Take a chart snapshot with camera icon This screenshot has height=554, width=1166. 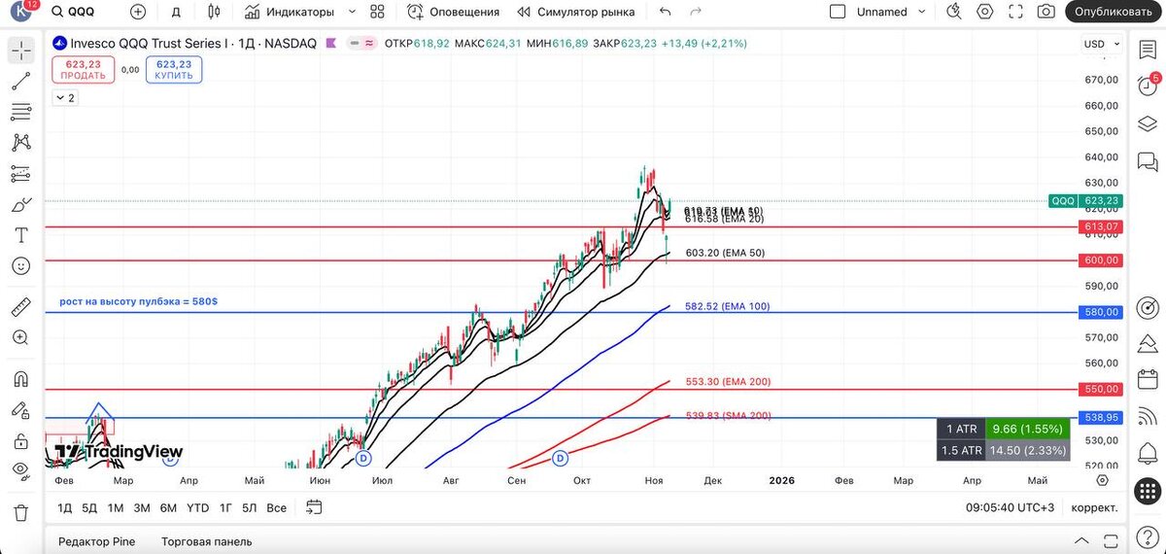[1046, 12]
